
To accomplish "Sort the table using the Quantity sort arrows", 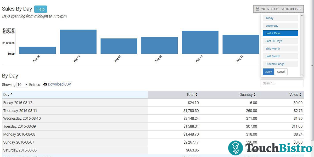I will click(x=254, y=94).
